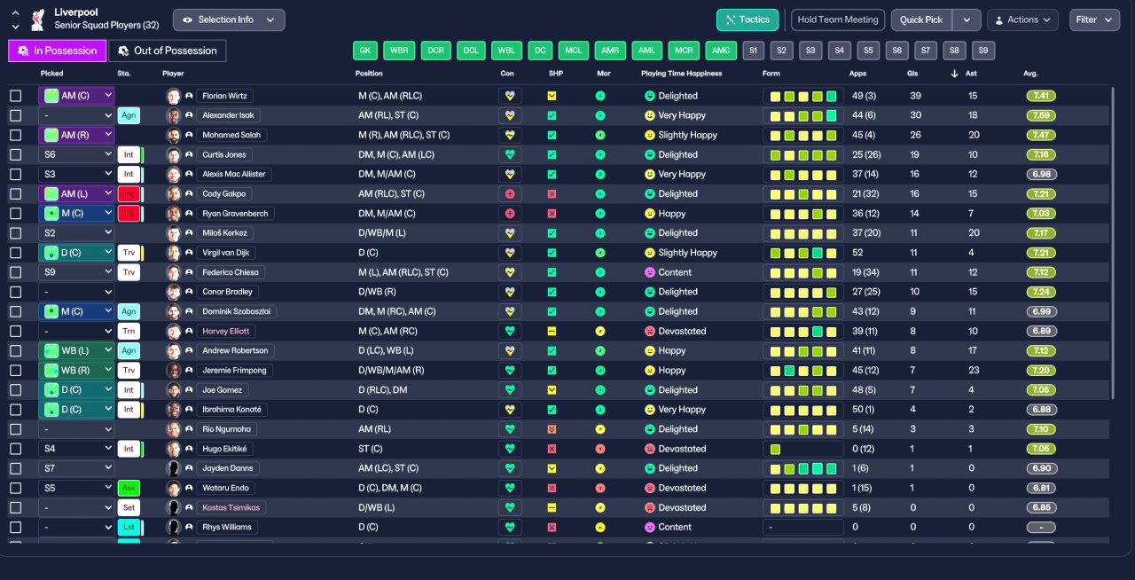Select the S1 substitute pill

point(753,51)
